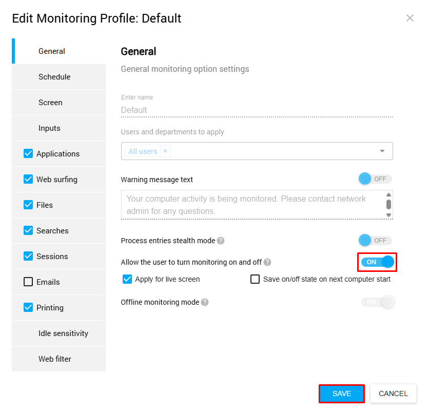This screenshot has width=429, height=413.
Task: Switch to the Web filter tab
Action: pyautogui.click(x=55, y=359)
